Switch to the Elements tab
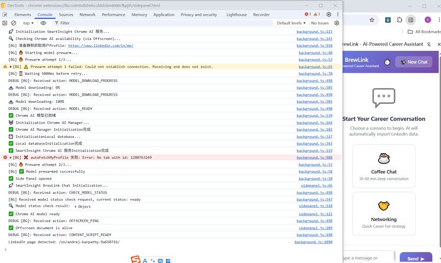This screenshot has height=263, width=441. (x=22, y=15)
